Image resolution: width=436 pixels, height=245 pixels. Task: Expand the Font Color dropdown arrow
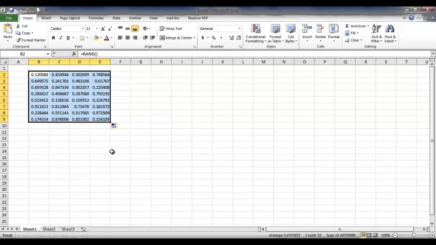[x=111, y=38]
